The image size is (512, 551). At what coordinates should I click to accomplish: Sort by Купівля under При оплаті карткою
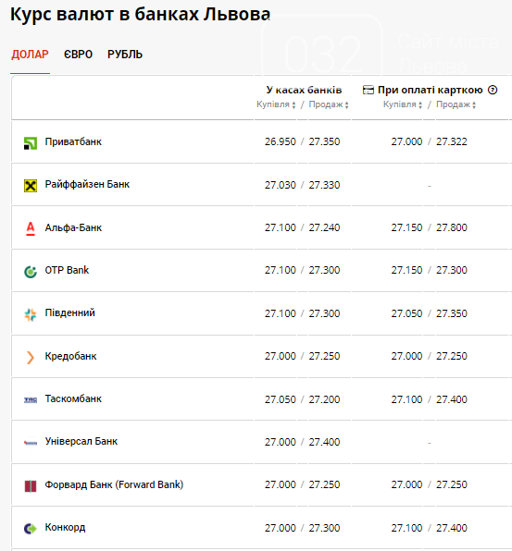[403, 104]
